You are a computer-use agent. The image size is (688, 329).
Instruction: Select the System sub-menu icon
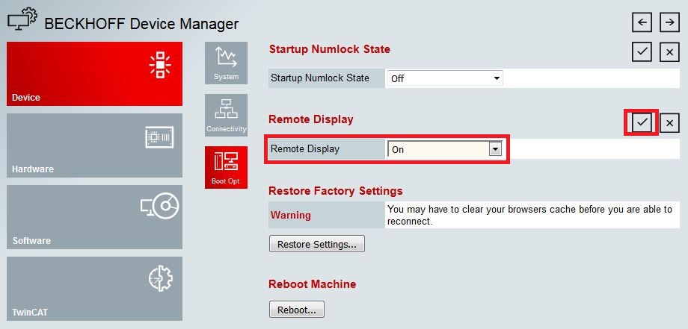[x=226, y=63]
